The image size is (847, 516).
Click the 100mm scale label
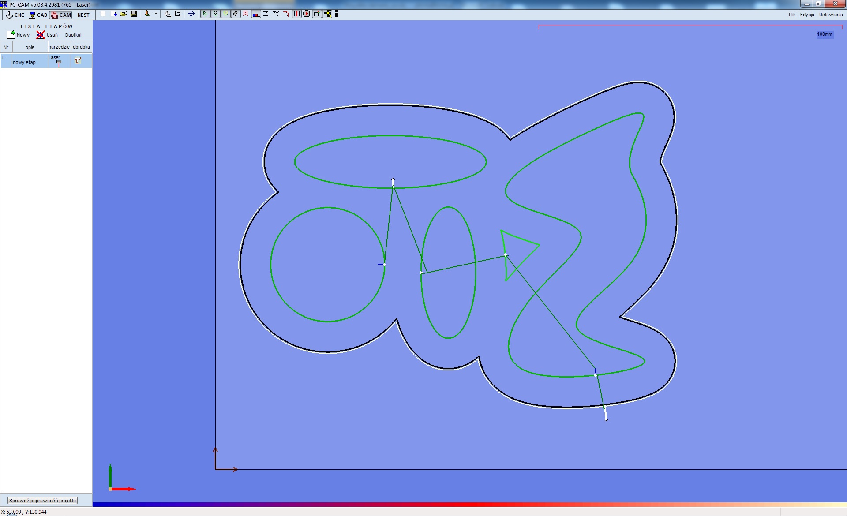coord(825,34)
